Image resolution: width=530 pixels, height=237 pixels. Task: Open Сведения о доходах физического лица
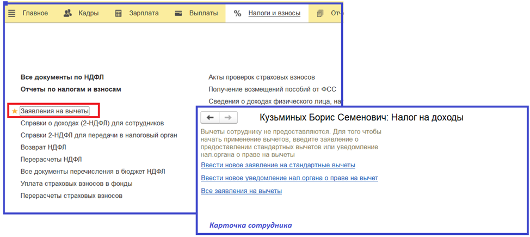click(275, 101)
